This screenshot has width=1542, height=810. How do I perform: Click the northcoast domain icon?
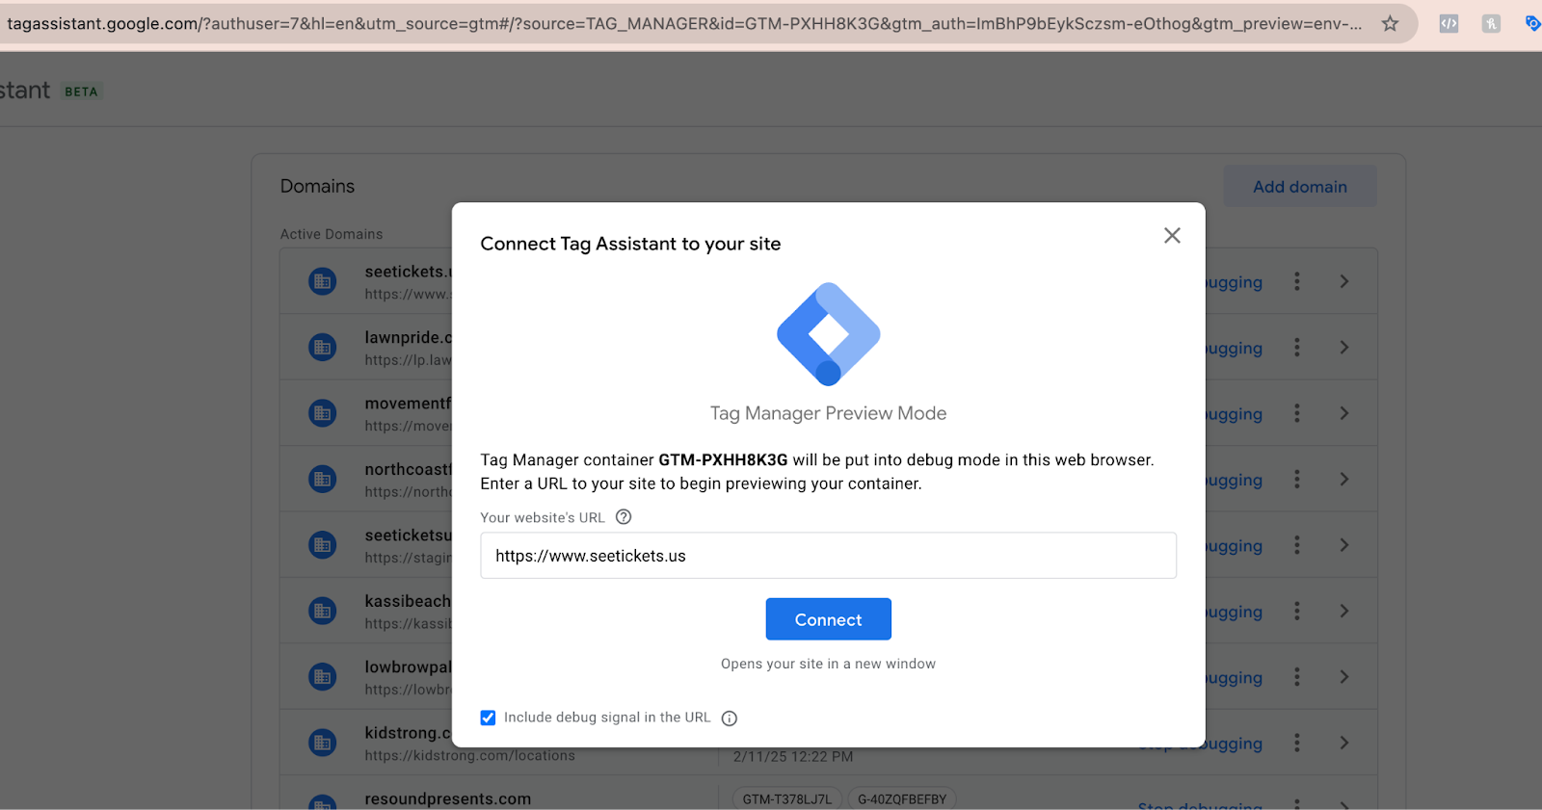(322, 479)
